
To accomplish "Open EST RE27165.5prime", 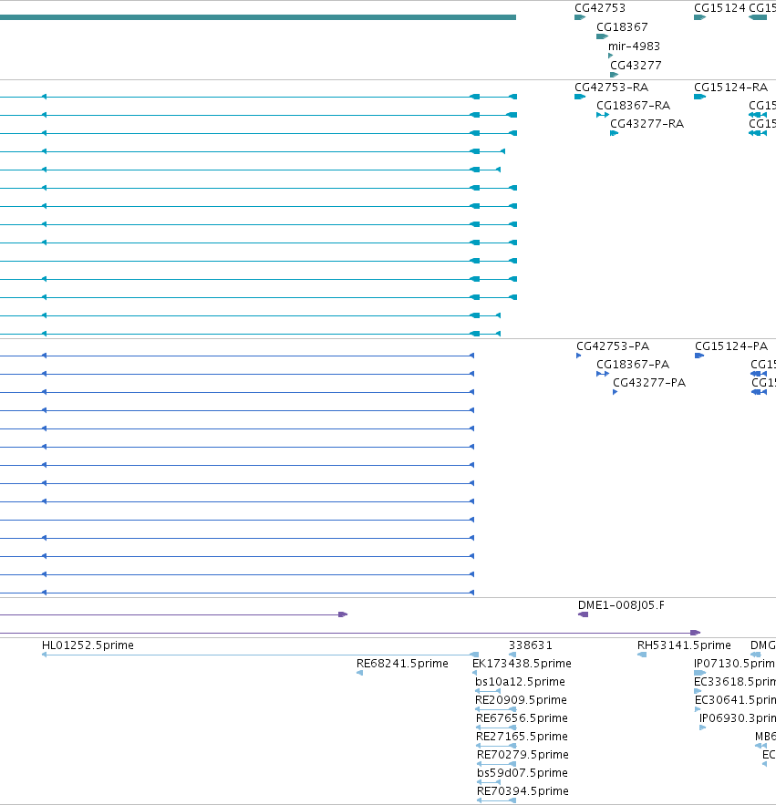I will click(522, 737).
